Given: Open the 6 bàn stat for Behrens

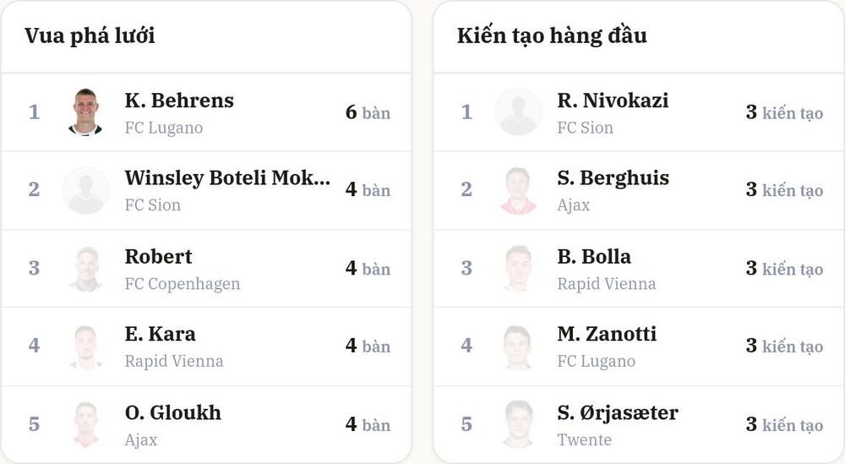Looking at the screenshot, I should tap(368, 112).
